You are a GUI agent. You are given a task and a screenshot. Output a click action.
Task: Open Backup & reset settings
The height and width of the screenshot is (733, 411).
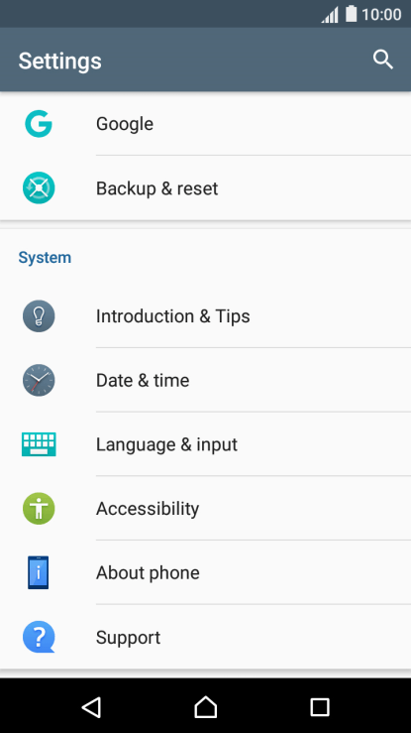[205, 187]
